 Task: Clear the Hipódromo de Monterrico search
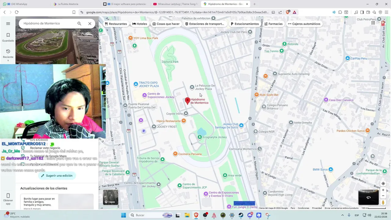[90, 24]
